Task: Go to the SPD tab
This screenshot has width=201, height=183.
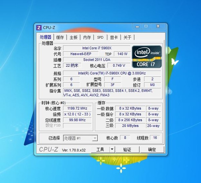Action: coord(100,37)
